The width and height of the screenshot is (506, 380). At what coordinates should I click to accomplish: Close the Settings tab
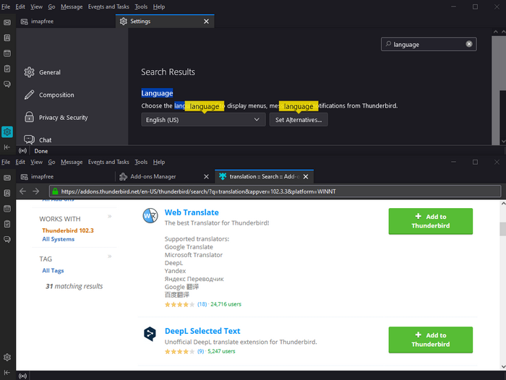point(206,21)
